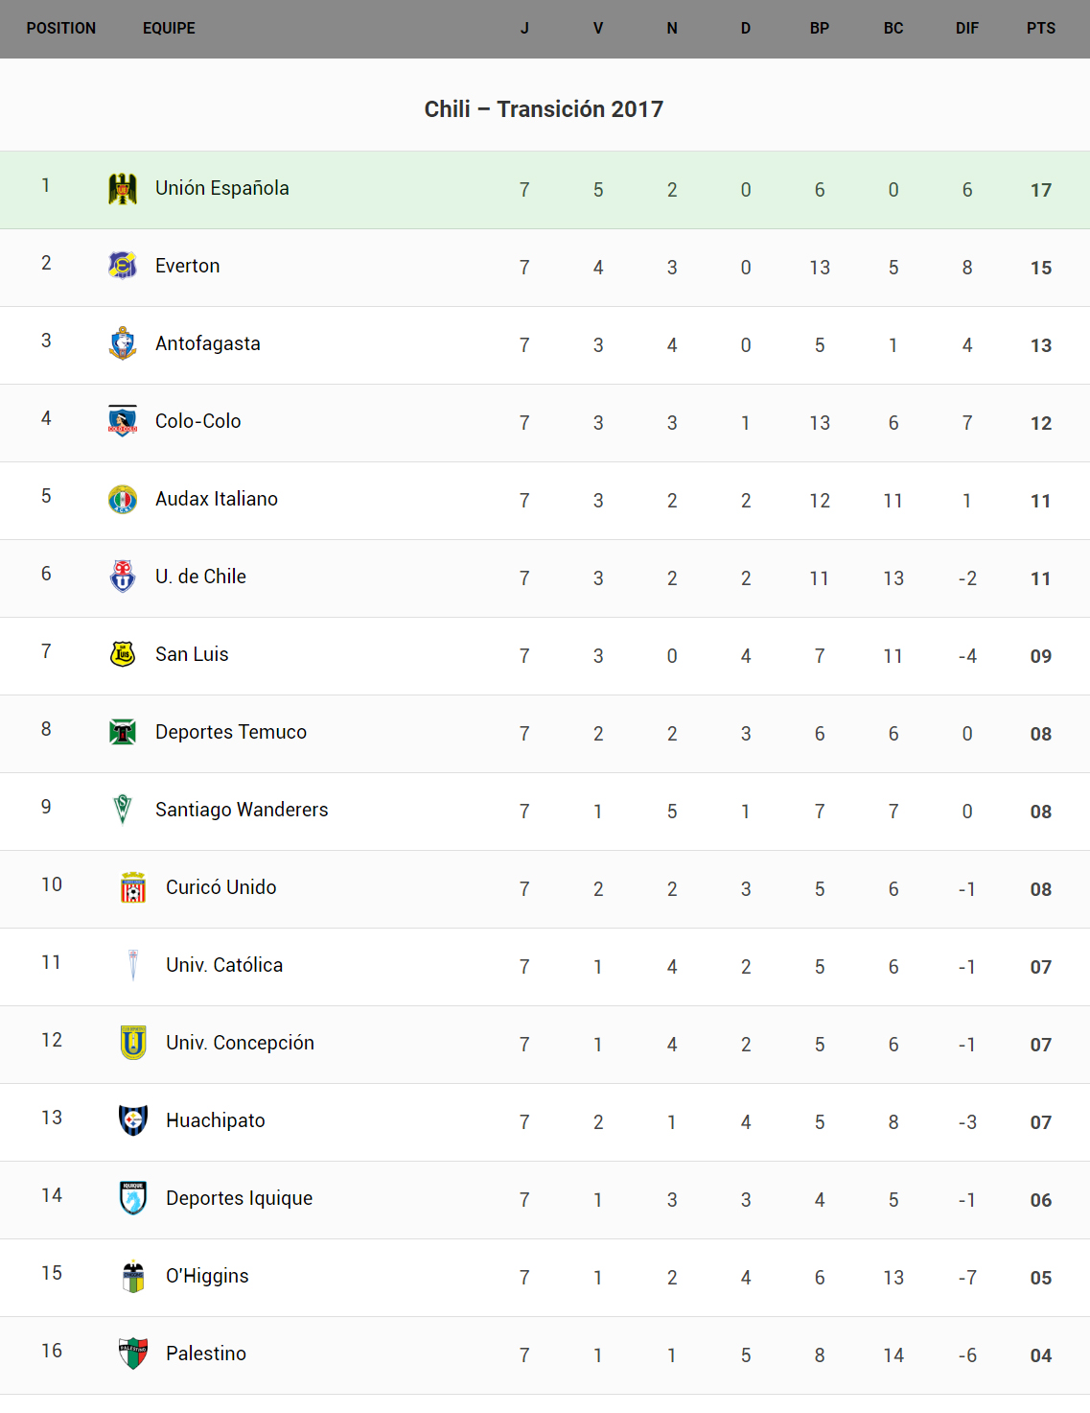
Task: Click the Chili – Transición 2017 title
Action: point(544,109)
